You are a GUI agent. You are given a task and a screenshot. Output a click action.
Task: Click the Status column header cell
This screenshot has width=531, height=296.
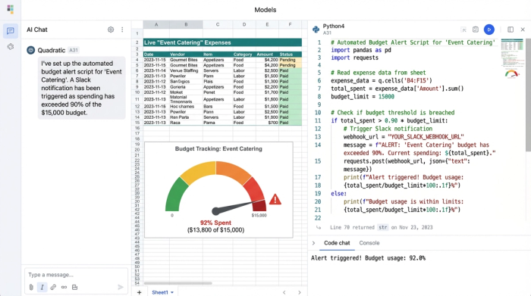click(290, 54)
